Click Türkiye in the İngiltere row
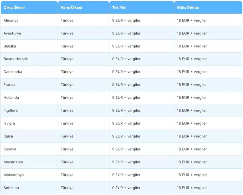The image size is (243, 195). pos(67,110)
